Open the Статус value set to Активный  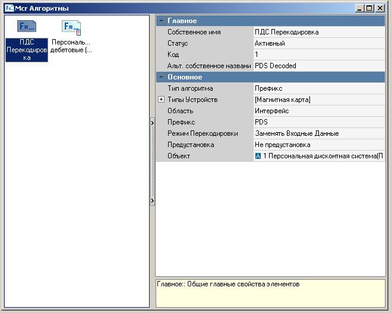(319, 43)
